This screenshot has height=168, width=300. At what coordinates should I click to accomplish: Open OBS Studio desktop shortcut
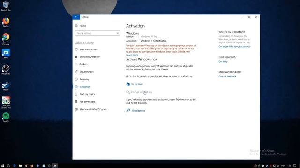pyautogui.click(x=6, y=70)
